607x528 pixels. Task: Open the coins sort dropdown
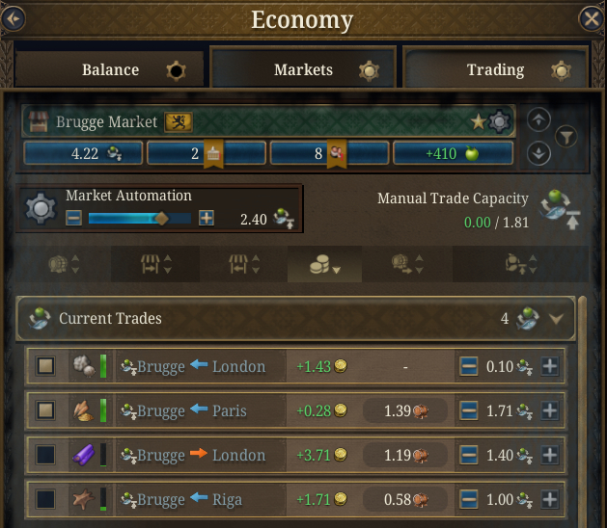click(324, 267)
